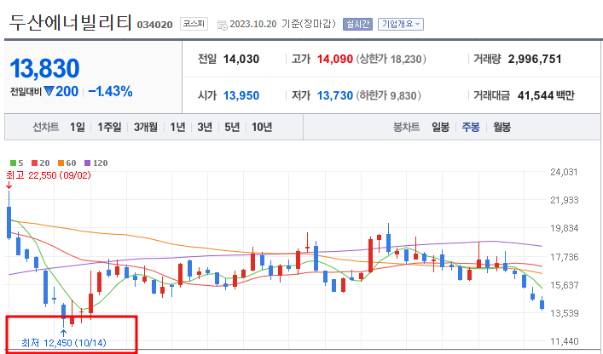603x354 pixels.
Task: Select the 3년 line chart tab
Action: click(x=205, y=127)
